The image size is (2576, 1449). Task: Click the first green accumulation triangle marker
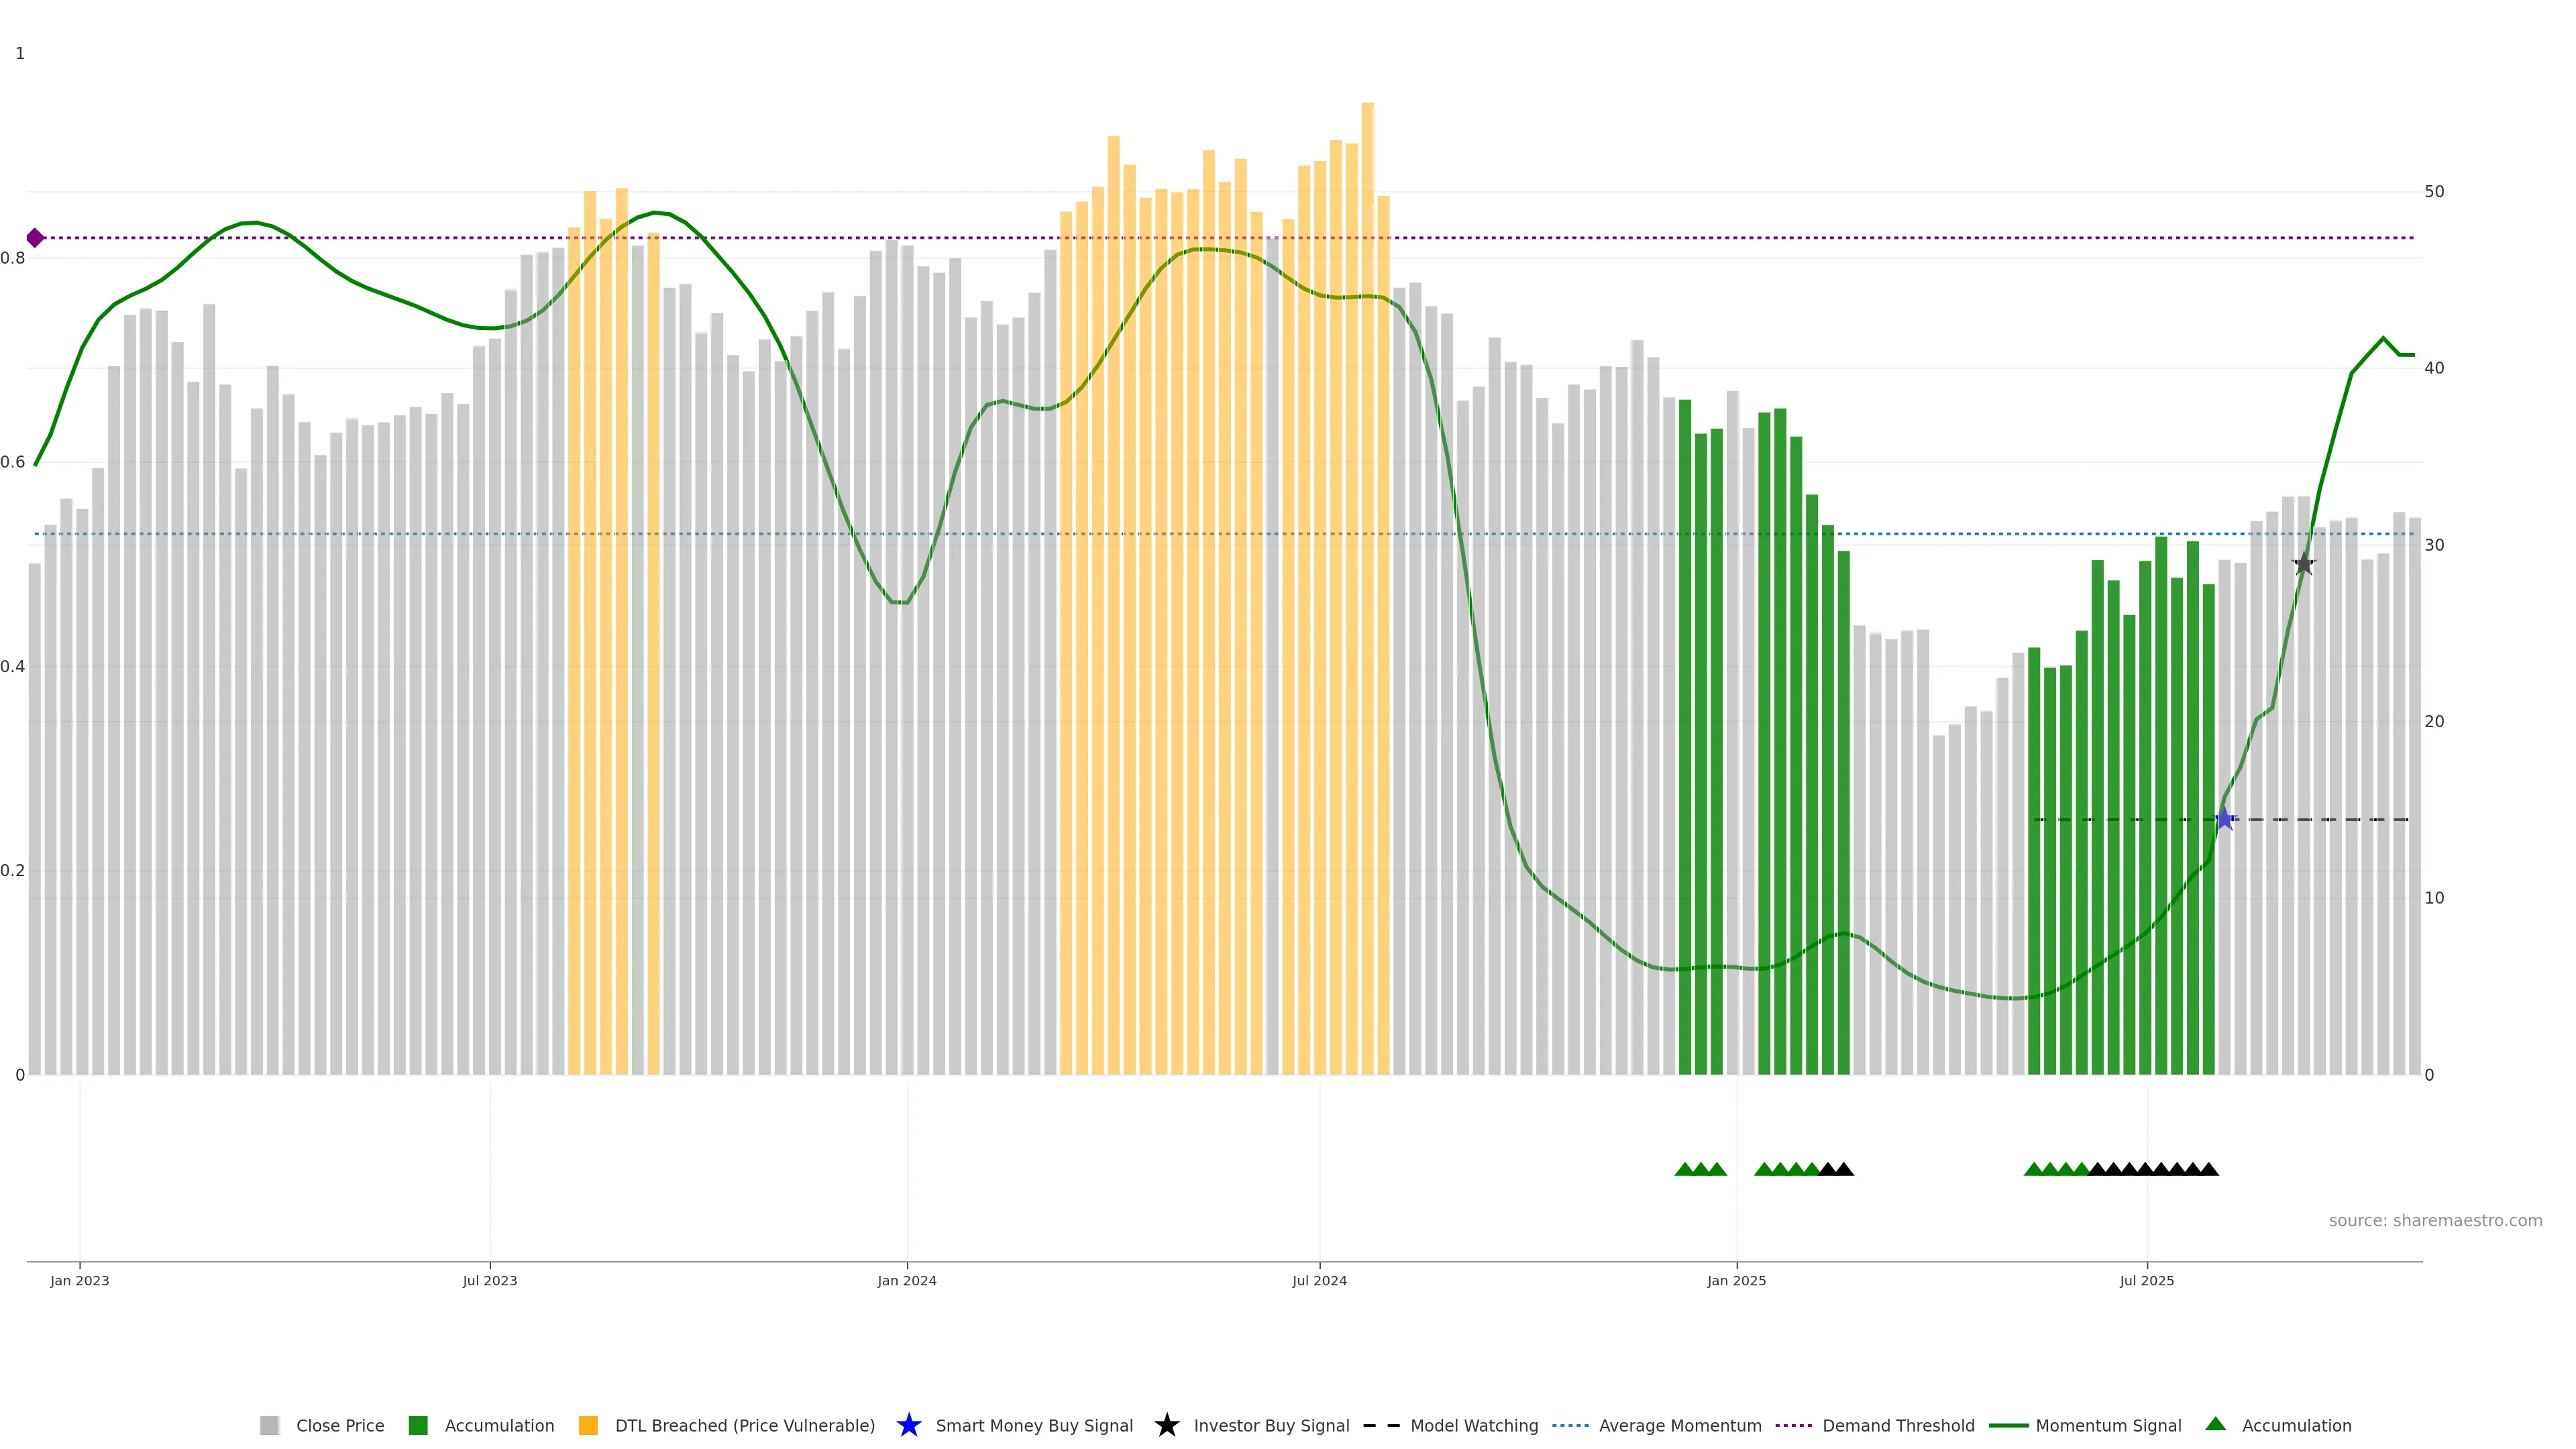(1685, 1170)
